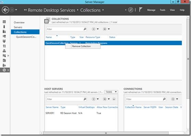Click the ninth sidebar role icon

[4, 60]
